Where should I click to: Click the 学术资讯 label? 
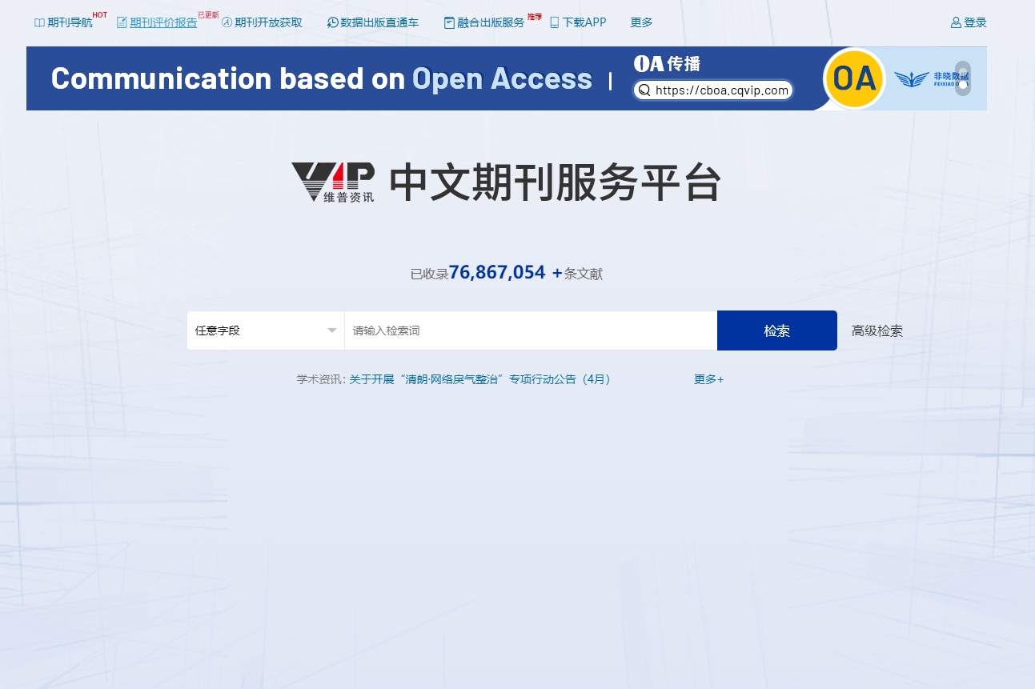coord(319,379)
